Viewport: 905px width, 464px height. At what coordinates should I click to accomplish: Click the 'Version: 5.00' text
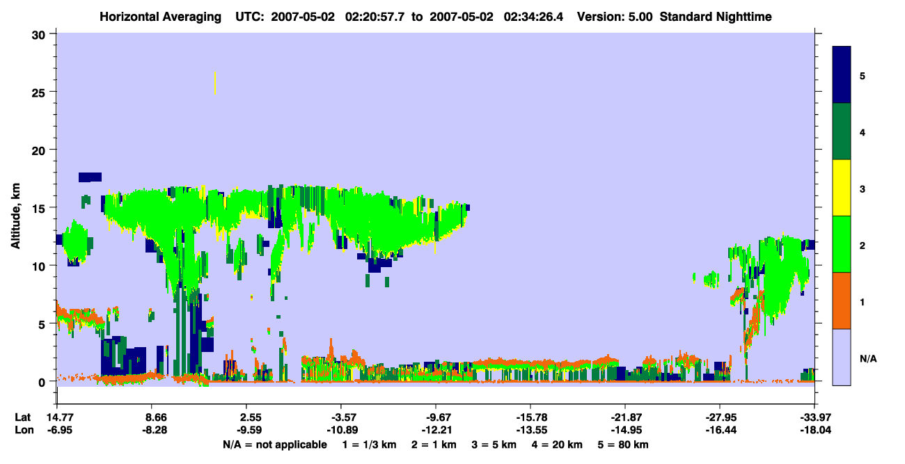(x=615, y=16)
